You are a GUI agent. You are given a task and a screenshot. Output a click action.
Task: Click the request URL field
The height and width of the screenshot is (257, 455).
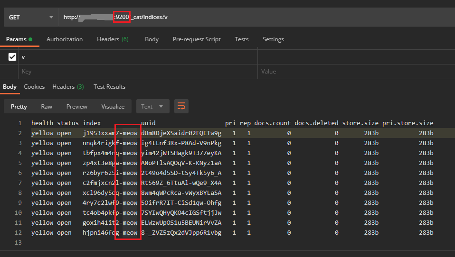click(x=256, y=18)
